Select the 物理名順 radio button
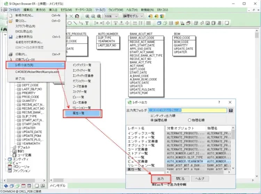Viewport: 261px width, 194px height. (x=189, y=120)
